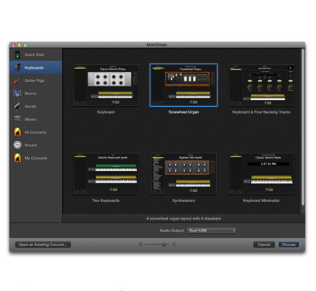Click the Two Keyboards caption text
This screenshot has width=316, height=291.
click(106, 200)
